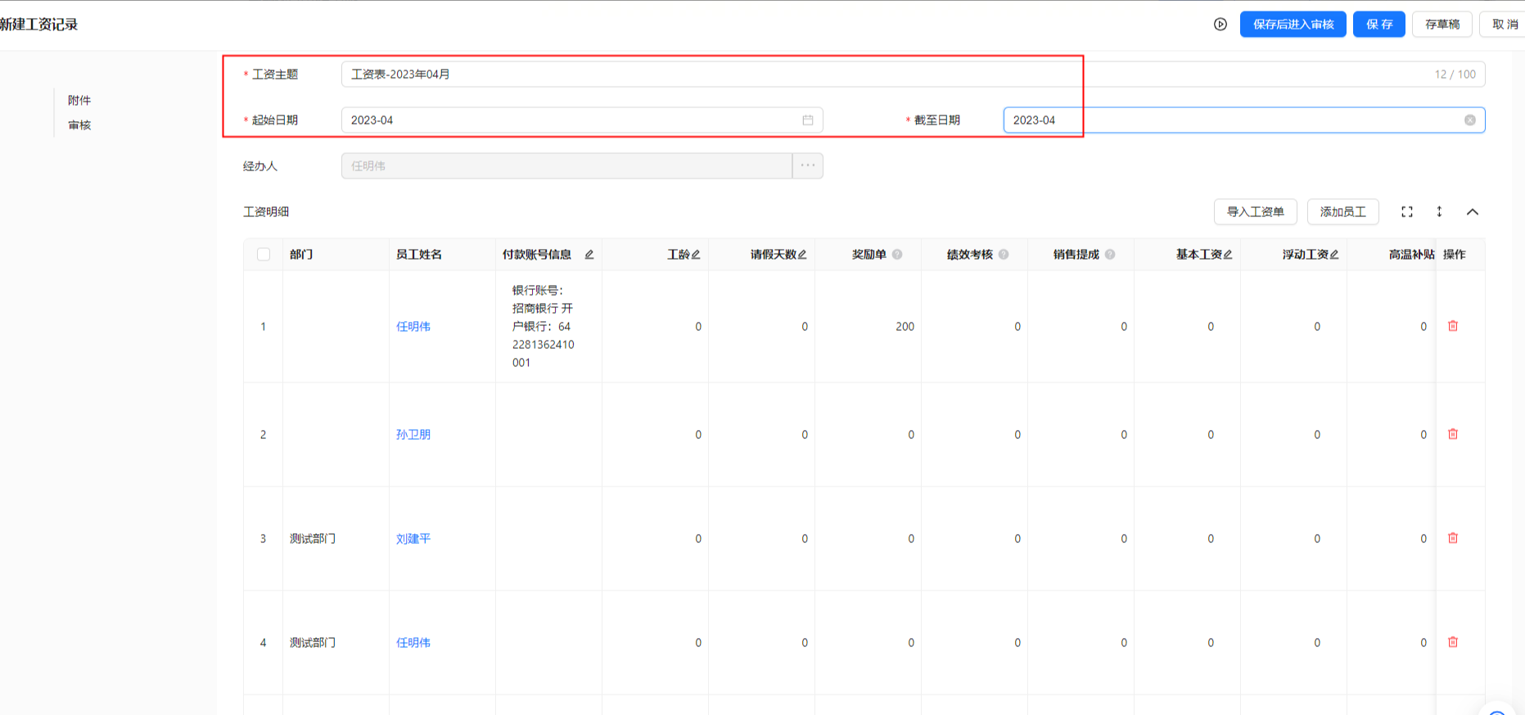Delete row 4 任明伟 with trash icon
Screen dimensions: 1525x715
(x=1453, y=642)
